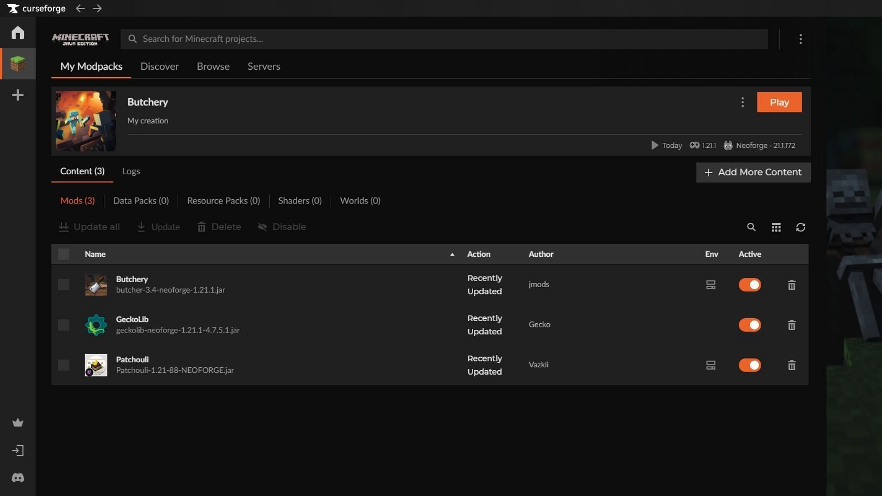The height and width of the screenshot is (496, 882).
Task: Refresh the mods list
Action: tap(800, 227)
